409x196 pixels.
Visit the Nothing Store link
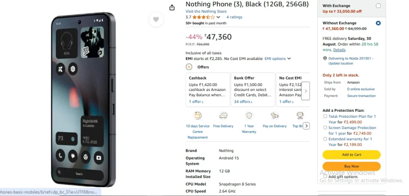206,12
